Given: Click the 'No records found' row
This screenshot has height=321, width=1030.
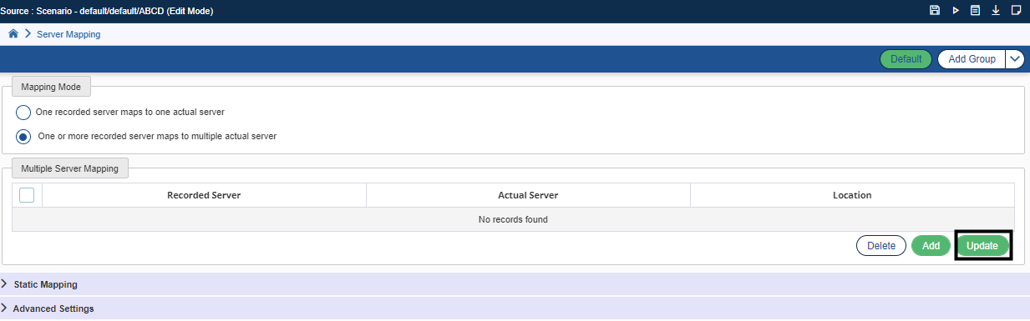Looking at the screenshot, I should point(513,220).
